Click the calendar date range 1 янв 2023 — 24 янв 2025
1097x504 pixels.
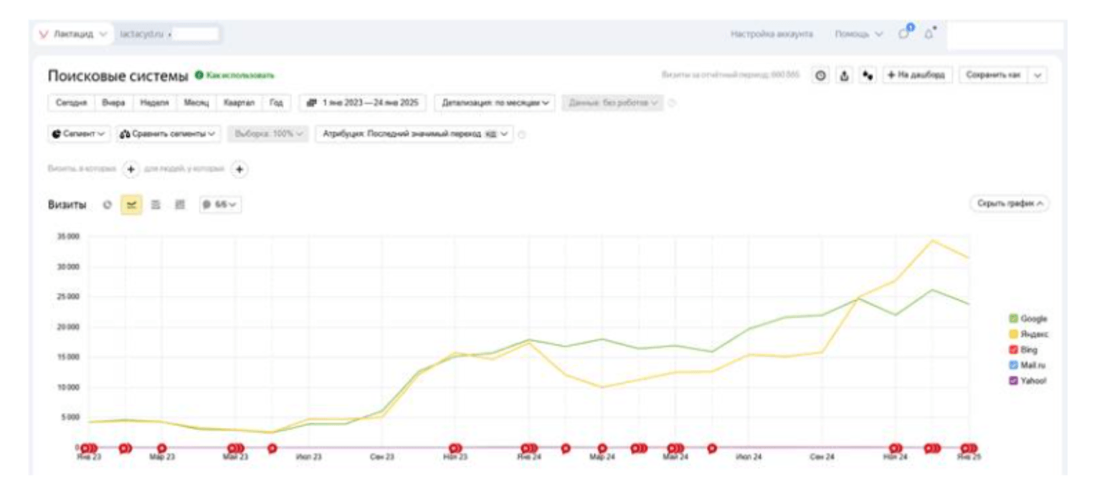point(362,103)
